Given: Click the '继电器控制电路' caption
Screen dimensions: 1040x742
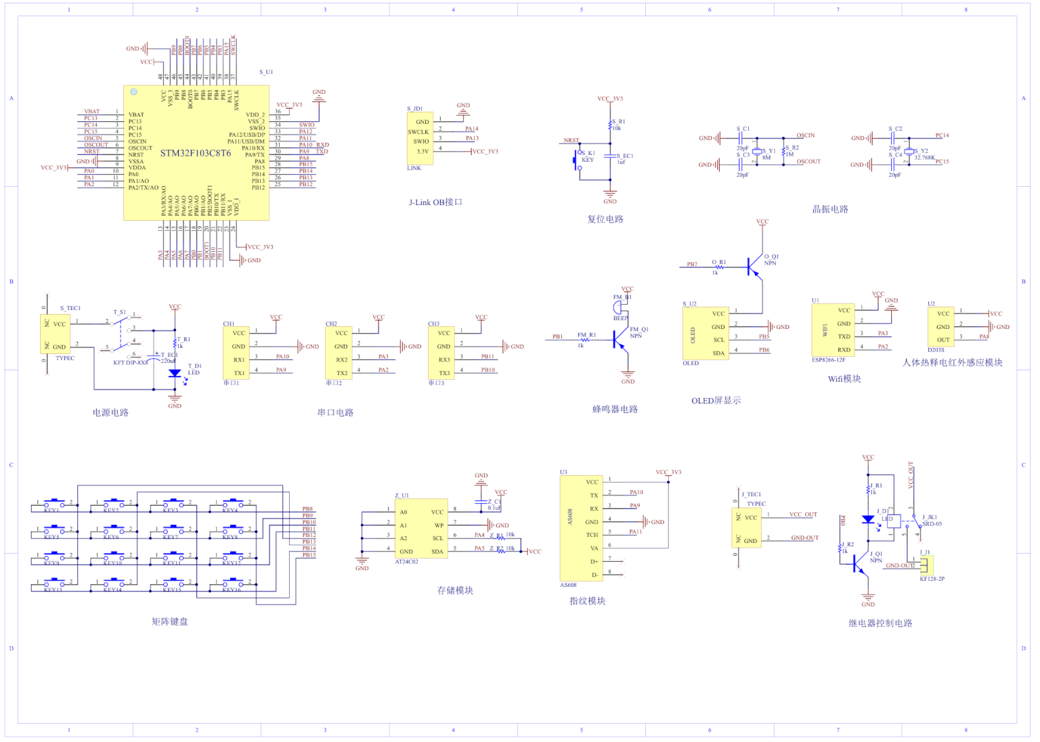Looking at the screenshot, I should 880,623.
